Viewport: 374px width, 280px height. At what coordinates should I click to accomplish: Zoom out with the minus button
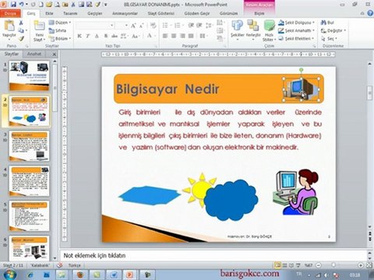click(x=319, y=265)
